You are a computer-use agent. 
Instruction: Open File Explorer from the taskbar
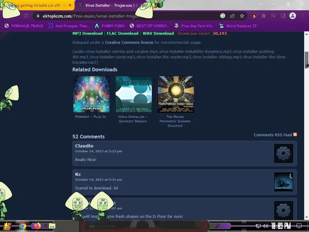point(52,226)
